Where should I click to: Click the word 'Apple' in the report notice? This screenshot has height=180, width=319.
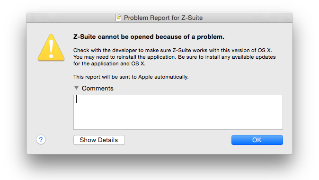(145, 77)
